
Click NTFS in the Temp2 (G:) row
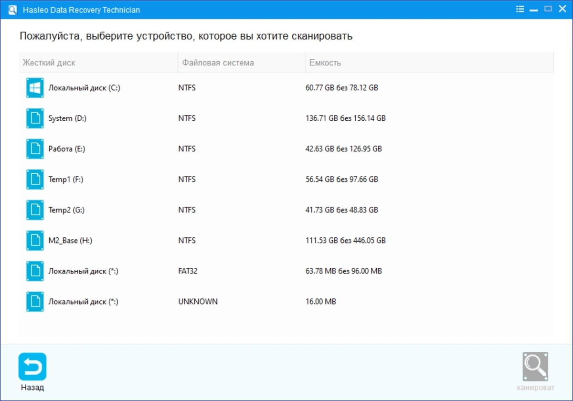(187, 210)
